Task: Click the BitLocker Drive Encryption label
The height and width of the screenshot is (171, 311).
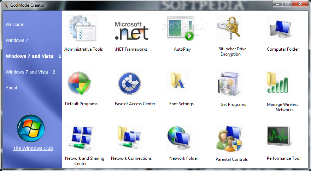Action: point(232,51)
